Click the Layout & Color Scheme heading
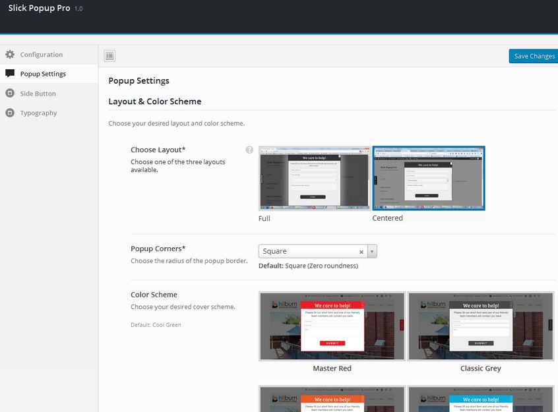This screenshot has height=412, width=558. 155,102
